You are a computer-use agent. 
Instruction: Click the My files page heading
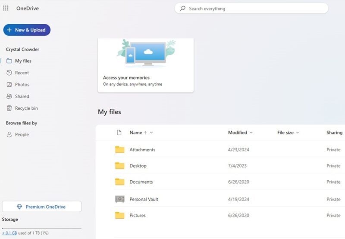tap(110, 112)
